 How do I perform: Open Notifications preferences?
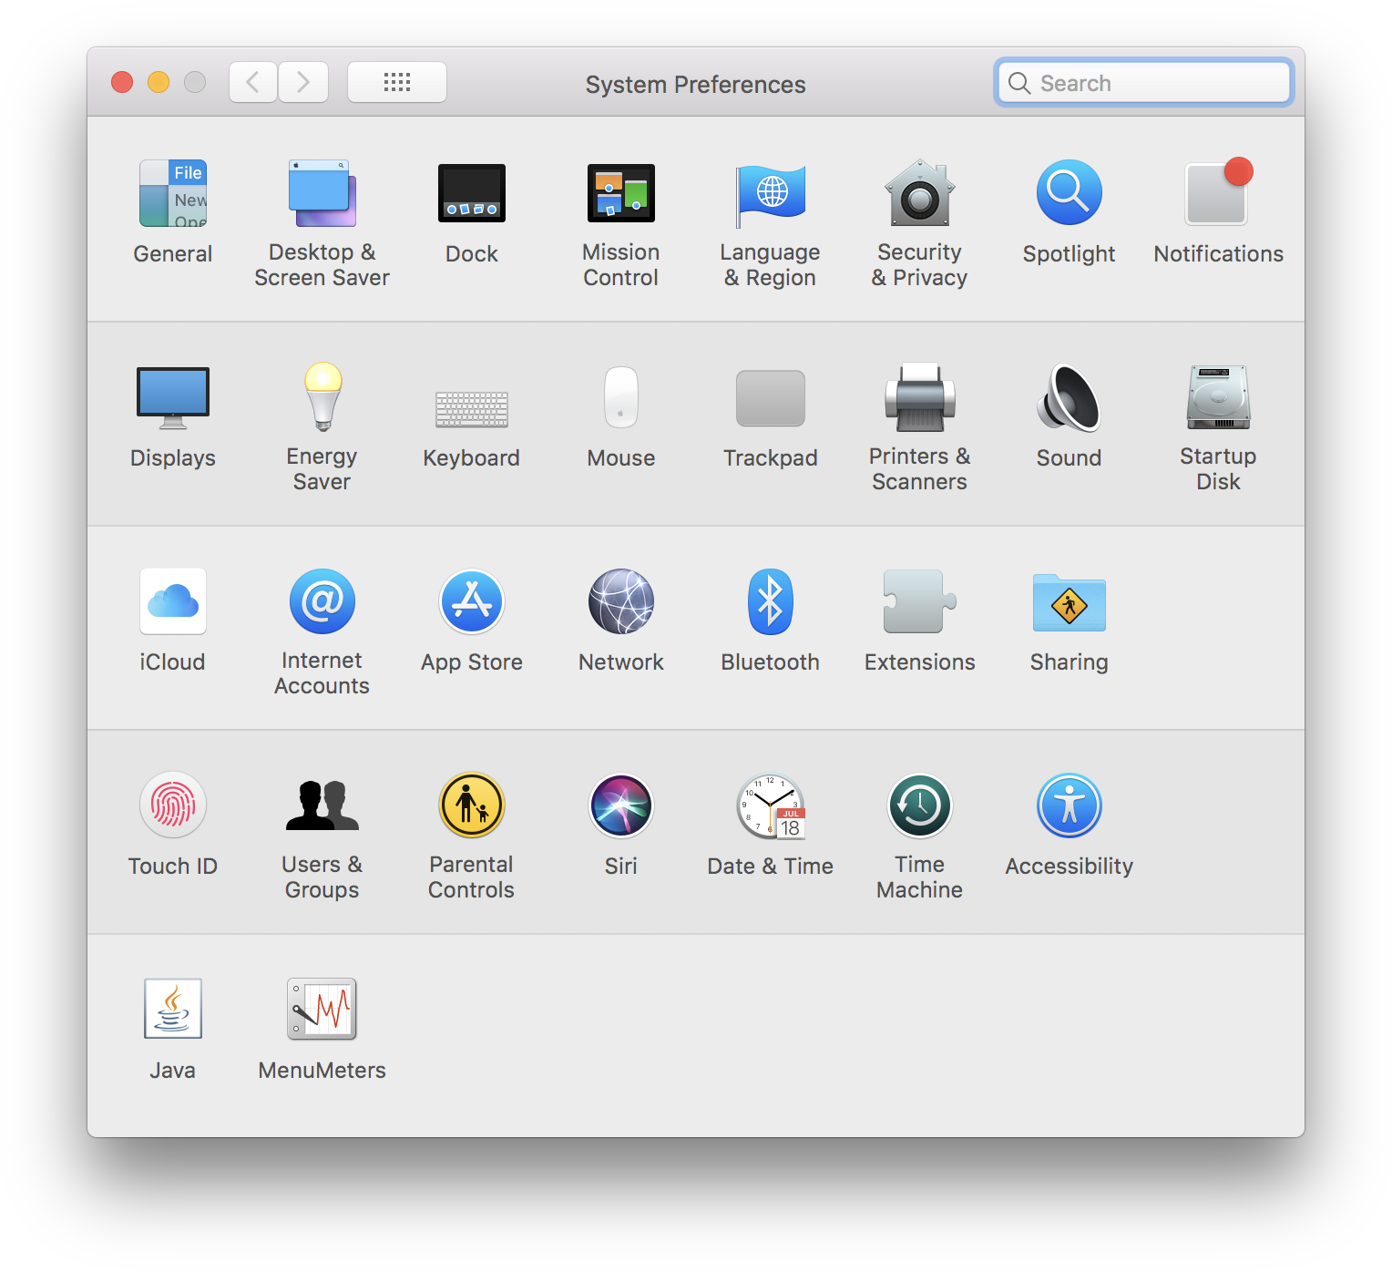[1219, 193]
